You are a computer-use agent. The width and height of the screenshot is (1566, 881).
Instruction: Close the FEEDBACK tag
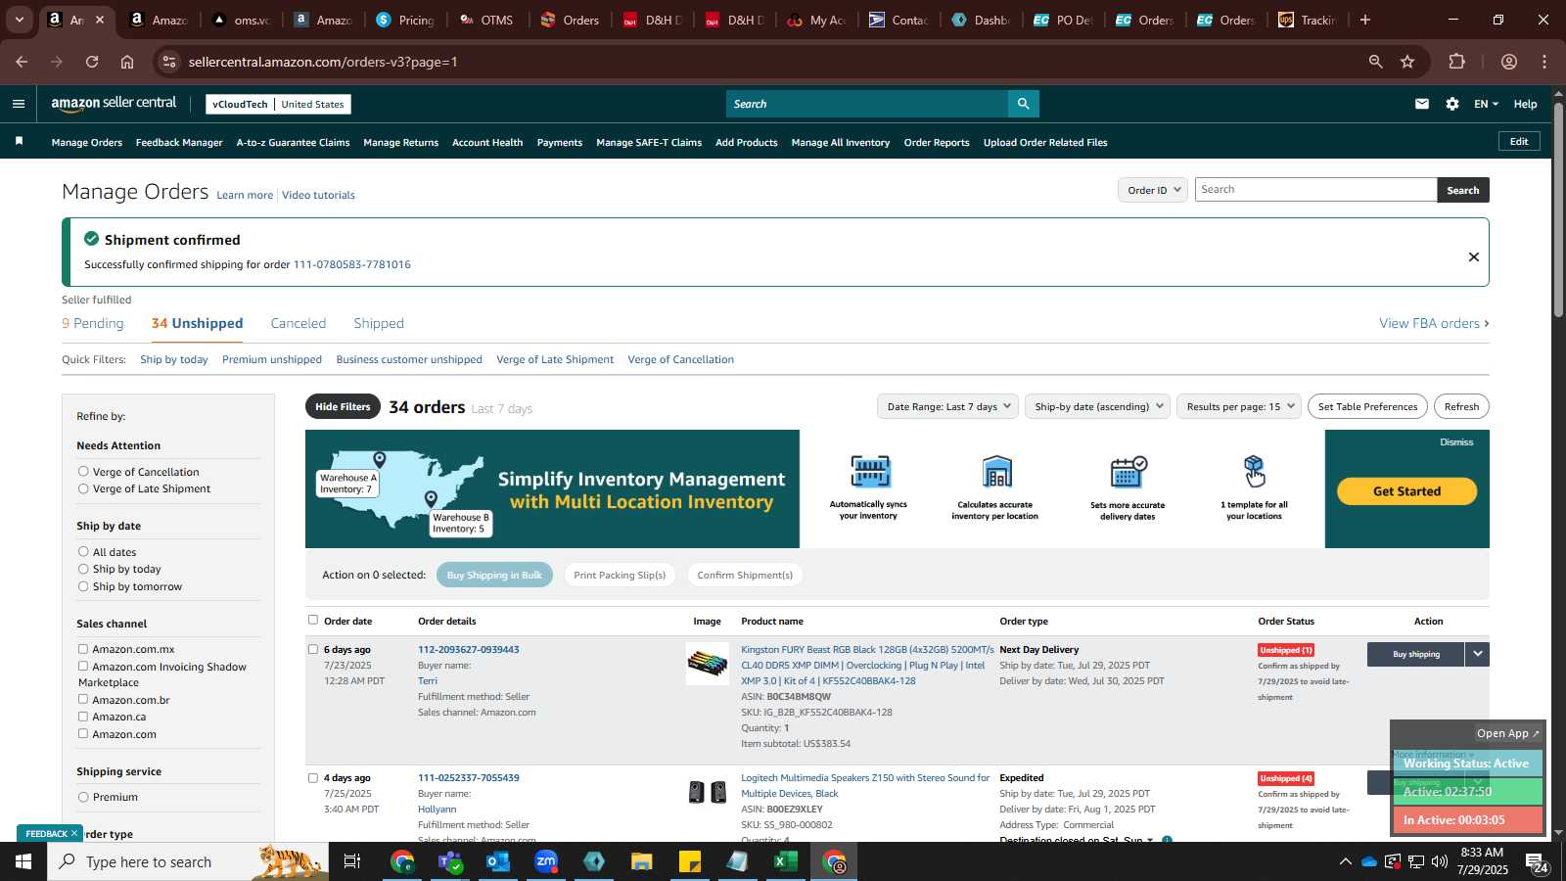point(74,833)
